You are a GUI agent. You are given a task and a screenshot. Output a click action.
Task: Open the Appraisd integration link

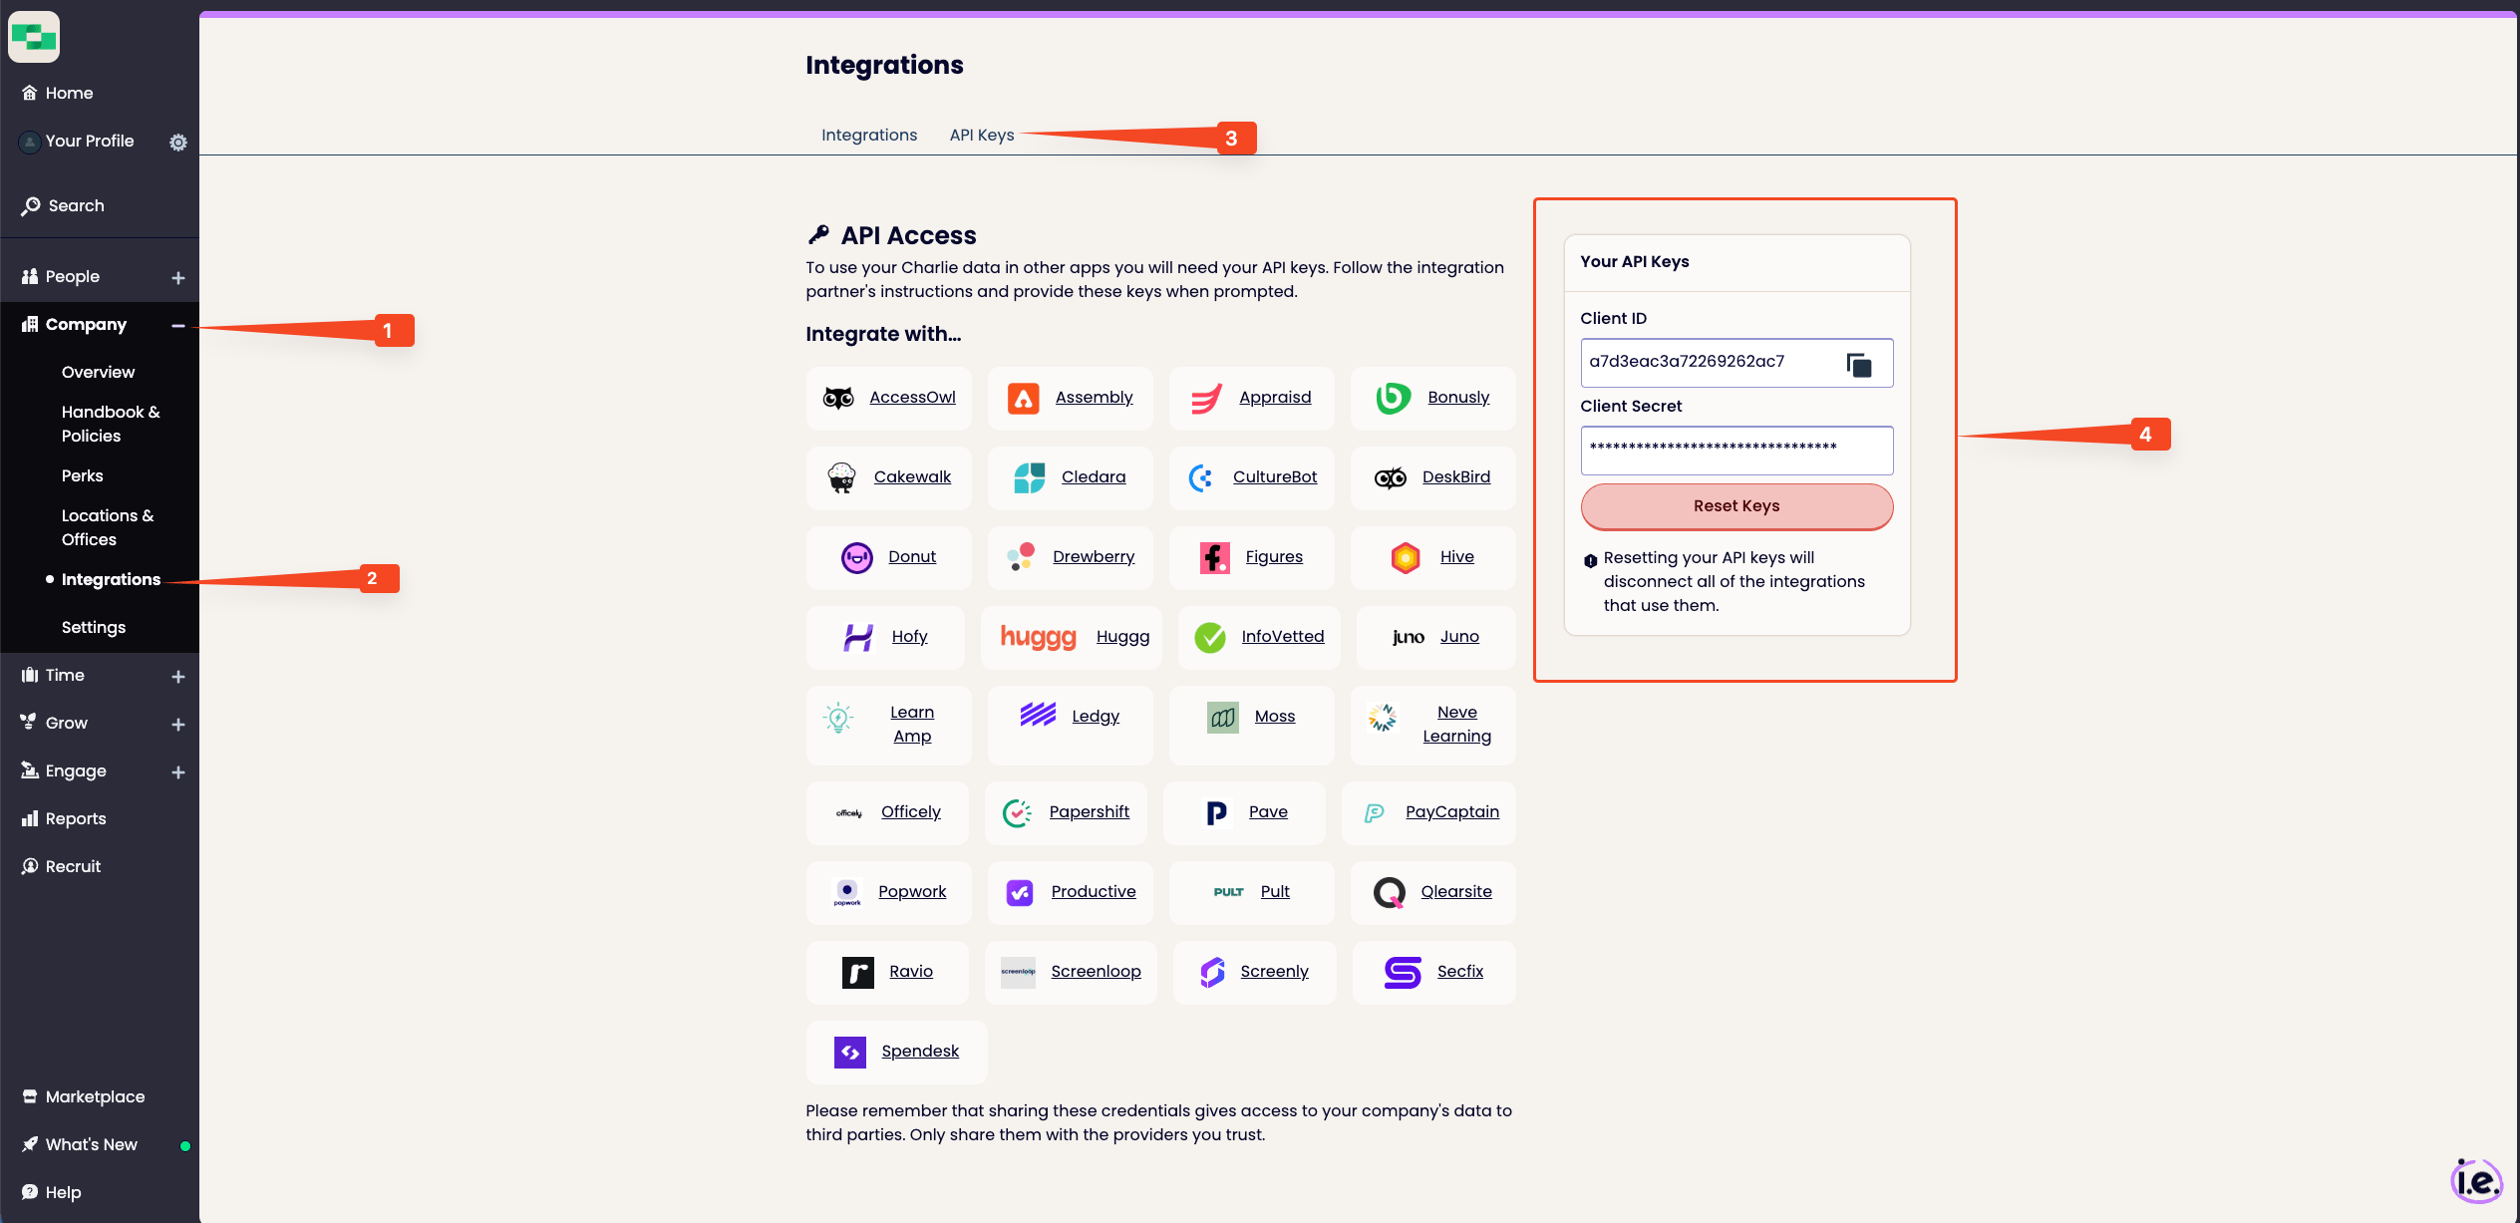[x=1275, y=397]
